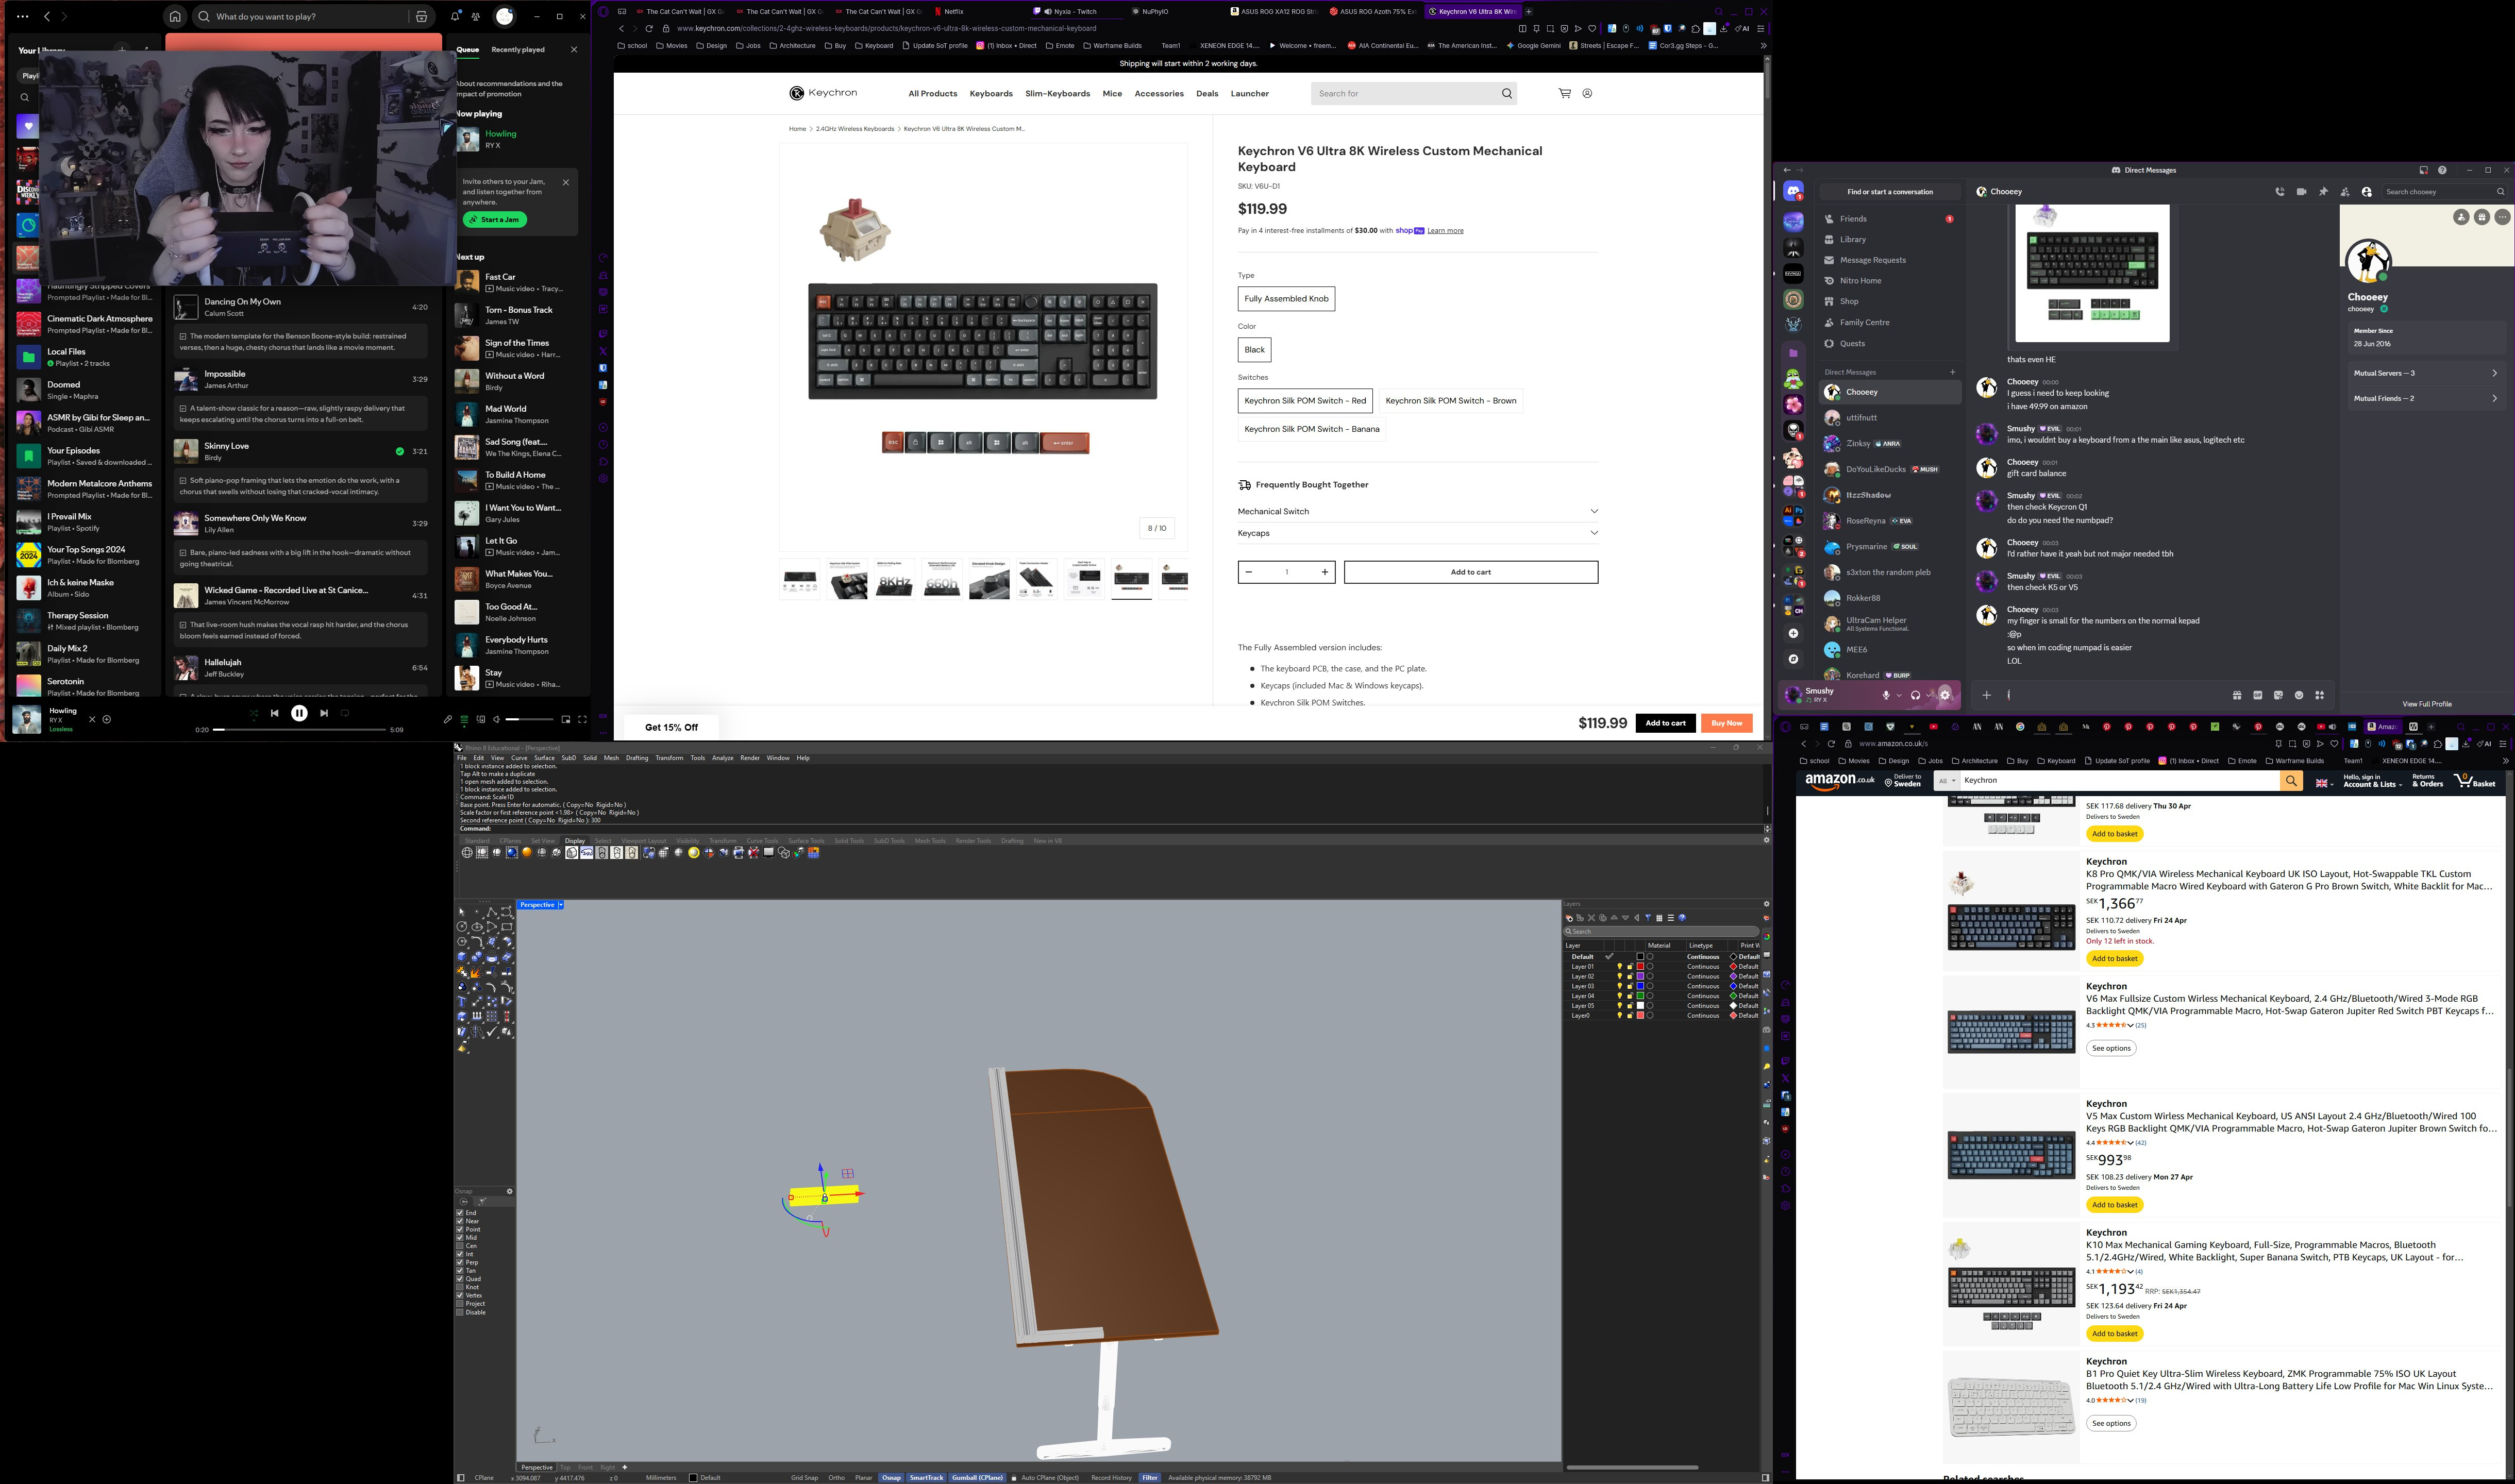
Task: Skip to next track in Spotify
Action: tap(324, 713)
